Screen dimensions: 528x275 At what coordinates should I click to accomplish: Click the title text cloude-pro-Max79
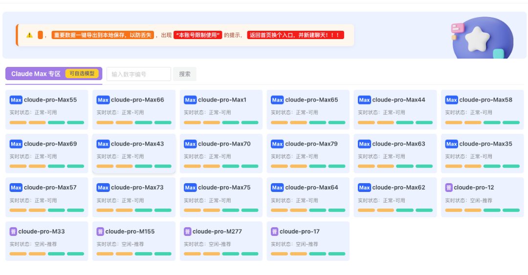click(311, 144)
